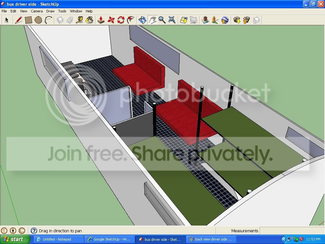Activate the Tape Measure tool
Viewport: 325px width, 244px height.
pos(80,20)
